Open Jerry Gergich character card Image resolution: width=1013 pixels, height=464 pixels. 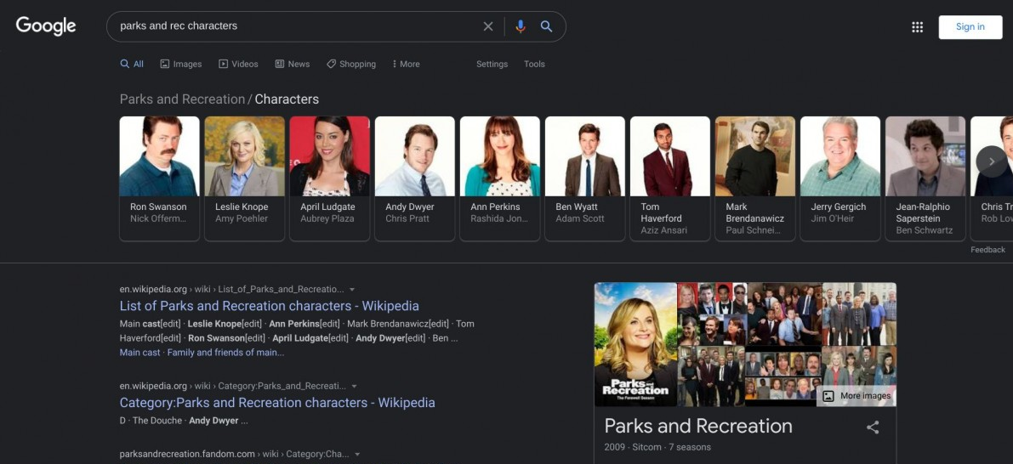click(840, 178)
